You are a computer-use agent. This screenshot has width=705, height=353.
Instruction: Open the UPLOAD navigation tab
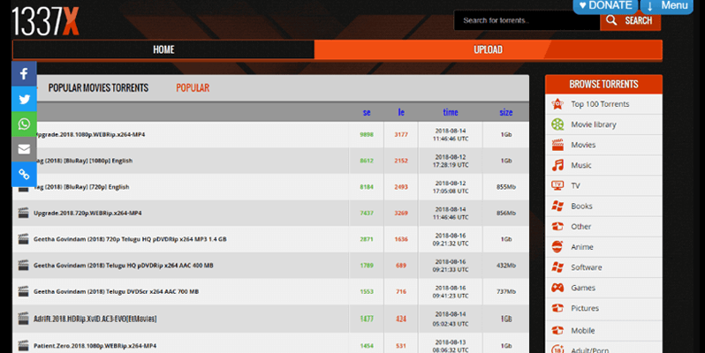489,49
